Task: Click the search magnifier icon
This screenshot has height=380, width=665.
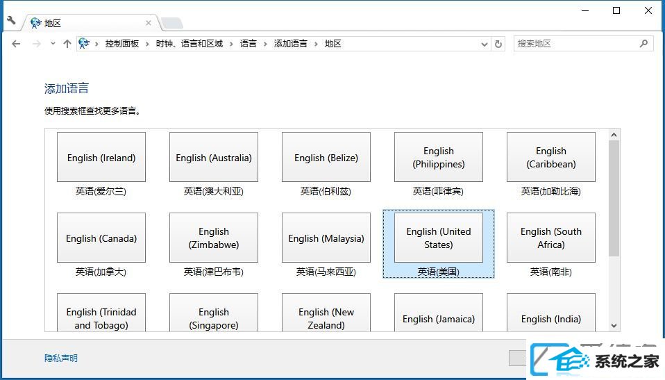Action: coord(643,43)
